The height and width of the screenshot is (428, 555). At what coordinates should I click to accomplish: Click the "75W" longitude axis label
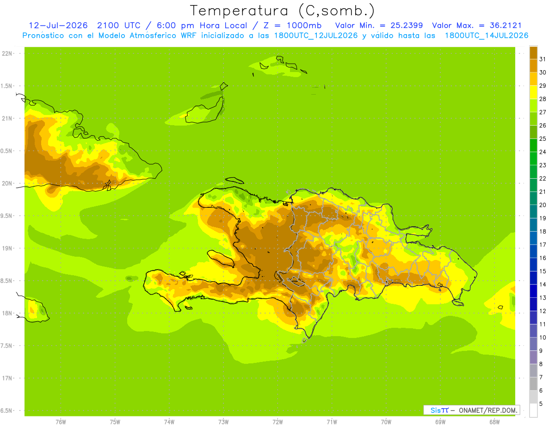(115, 422)
